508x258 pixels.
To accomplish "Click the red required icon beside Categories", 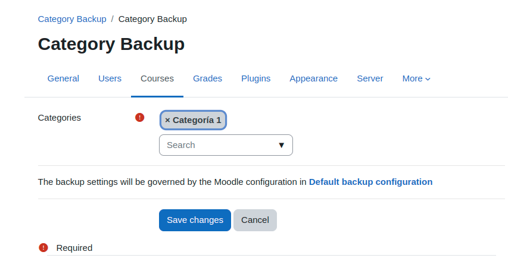I will tap(139, 117).
